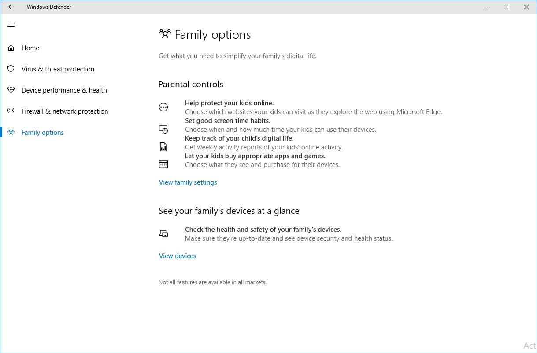The image size is (537, 353).
Task: Click the shield icon for Virus protection
Action: 11,69
